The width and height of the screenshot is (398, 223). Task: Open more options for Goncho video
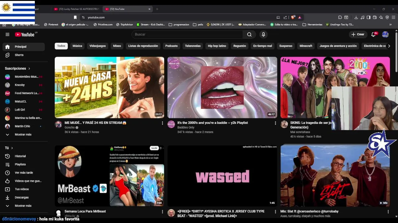pos(162,123)
